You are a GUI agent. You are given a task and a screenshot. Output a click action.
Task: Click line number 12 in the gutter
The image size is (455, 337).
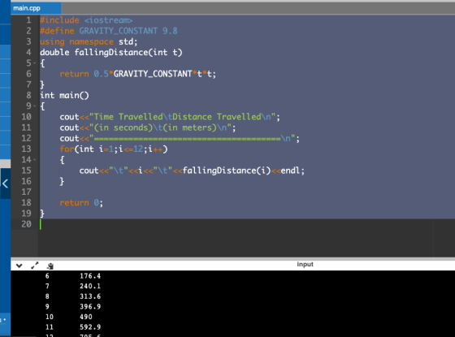click(26, 138)
